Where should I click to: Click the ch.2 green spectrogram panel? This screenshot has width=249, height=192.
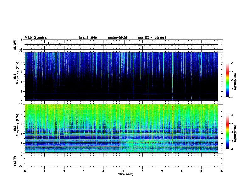[x=121, y=129]
